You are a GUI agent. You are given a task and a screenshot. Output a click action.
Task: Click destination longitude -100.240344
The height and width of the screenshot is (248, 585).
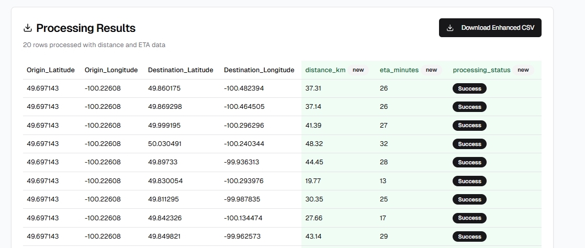pos(244,143)
